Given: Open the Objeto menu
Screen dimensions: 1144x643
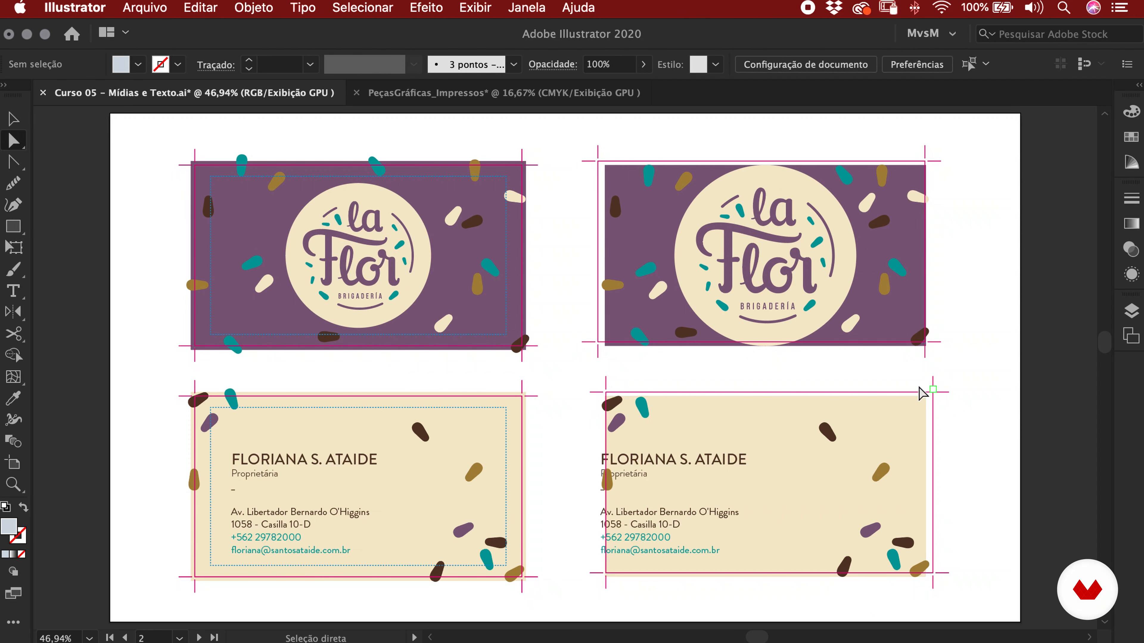Looking at the screenshot, I should coord(254,7).
